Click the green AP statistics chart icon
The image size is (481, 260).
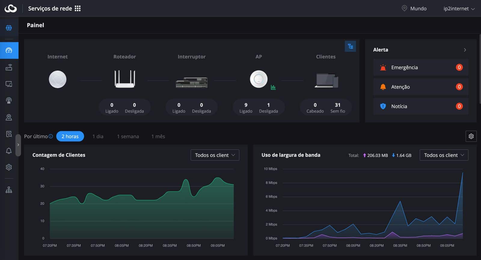pyautogui.click(x=273, y=87)
